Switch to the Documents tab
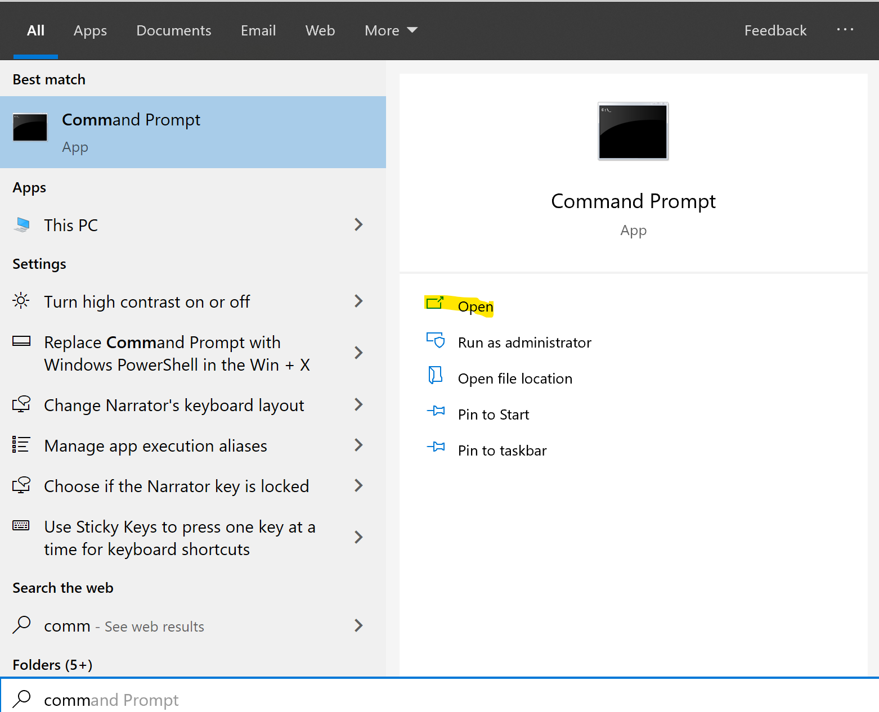 point(174,30)
